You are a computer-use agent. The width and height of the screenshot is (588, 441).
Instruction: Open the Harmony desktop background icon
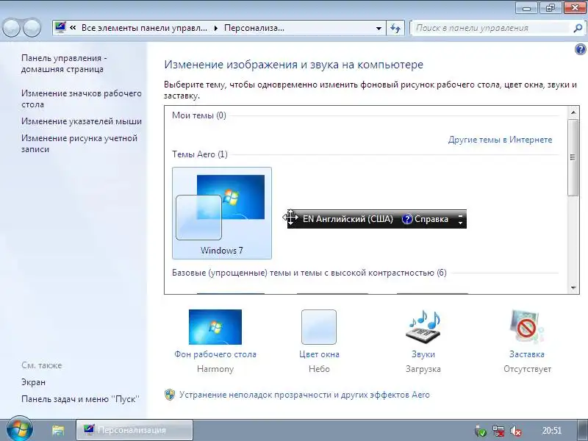(215, 326)
